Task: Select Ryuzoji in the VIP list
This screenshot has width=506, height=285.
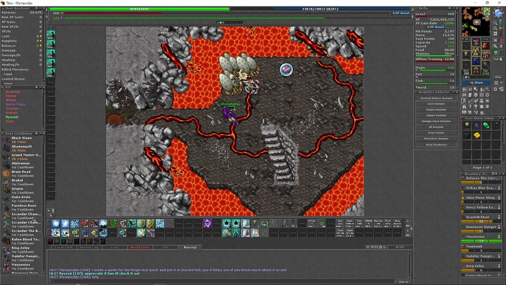Action: 12,117
